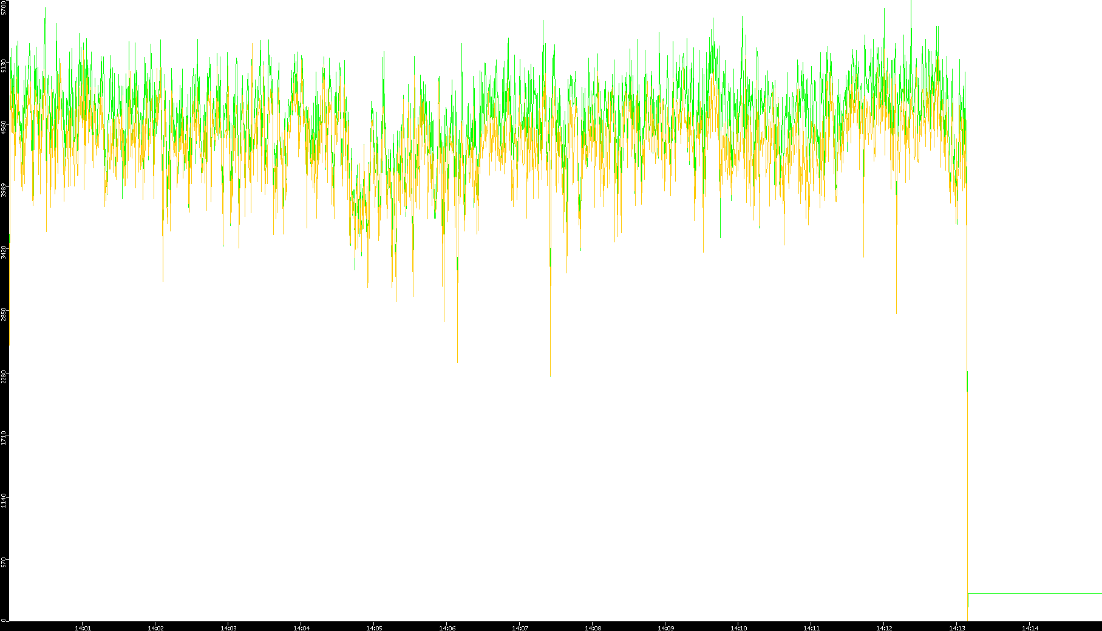Click the 2850 vertical axis label
This screenshot has height=631, width=1102.
click(4, 314)
